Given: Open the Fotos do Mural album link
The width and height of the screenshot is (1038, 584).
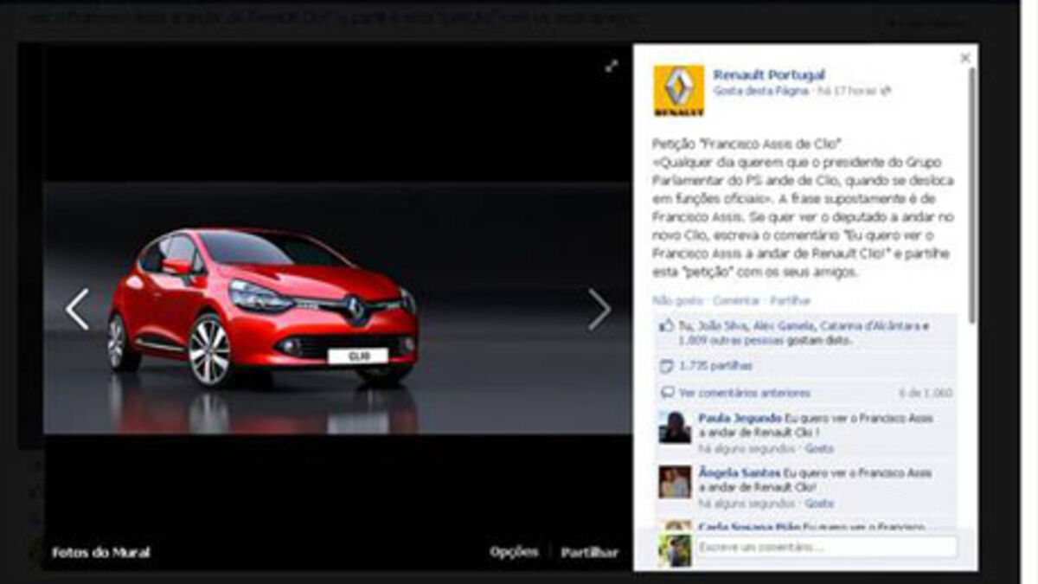Looking at the screenshot, I should 100,552.
